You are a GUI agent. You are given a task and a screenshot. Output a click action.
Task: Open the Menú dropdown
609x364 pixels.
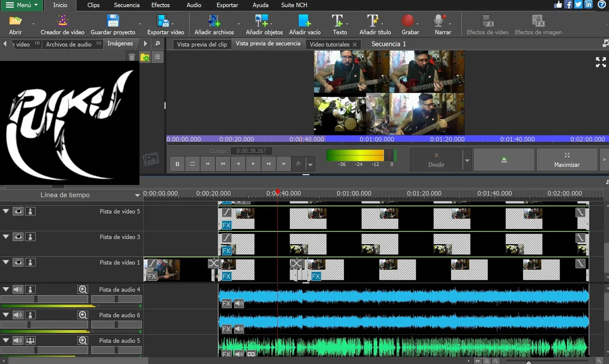coord(21,5)
